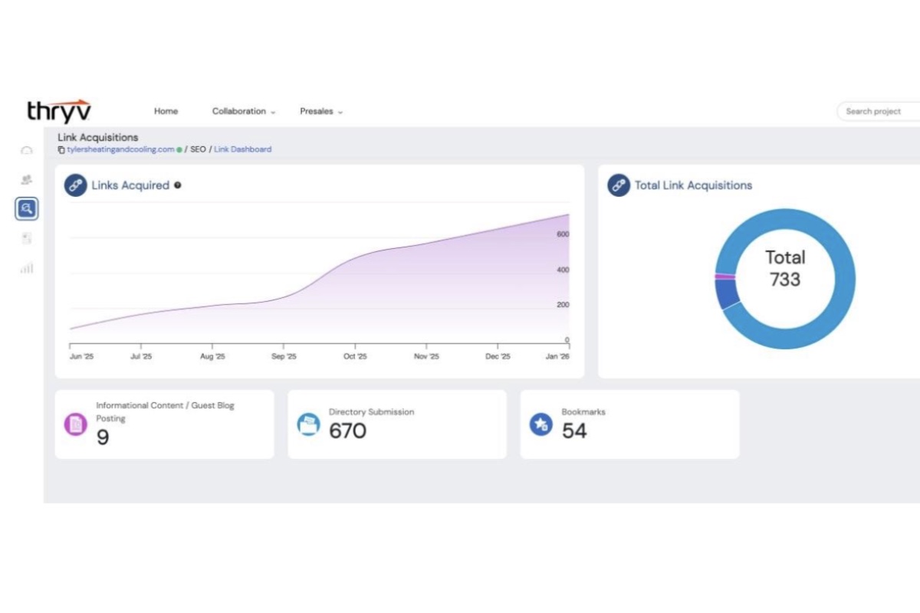Expand the Presales dropdown menu
The height and width of the screenshot is (613, 920).
[x=320, y=111]
